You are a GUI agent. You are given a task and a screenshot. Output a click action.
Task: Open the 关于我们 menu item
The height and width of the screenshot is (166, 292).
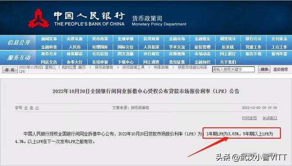[228, 62]
